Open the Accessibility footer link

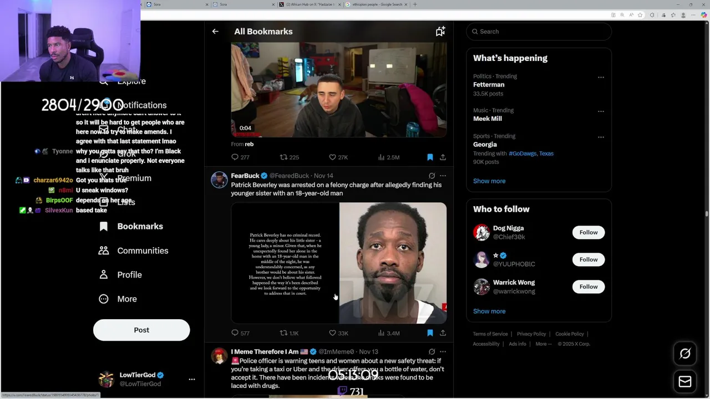point(486,344)
